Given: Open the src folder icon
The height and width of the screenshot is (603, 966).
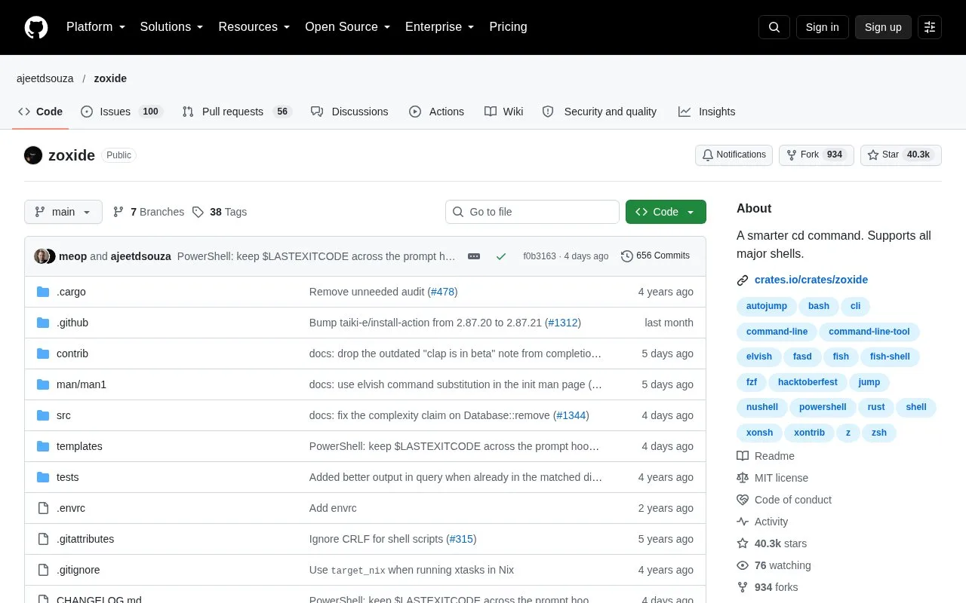Looking at the screenshot, I should click(x=43, y=415).
